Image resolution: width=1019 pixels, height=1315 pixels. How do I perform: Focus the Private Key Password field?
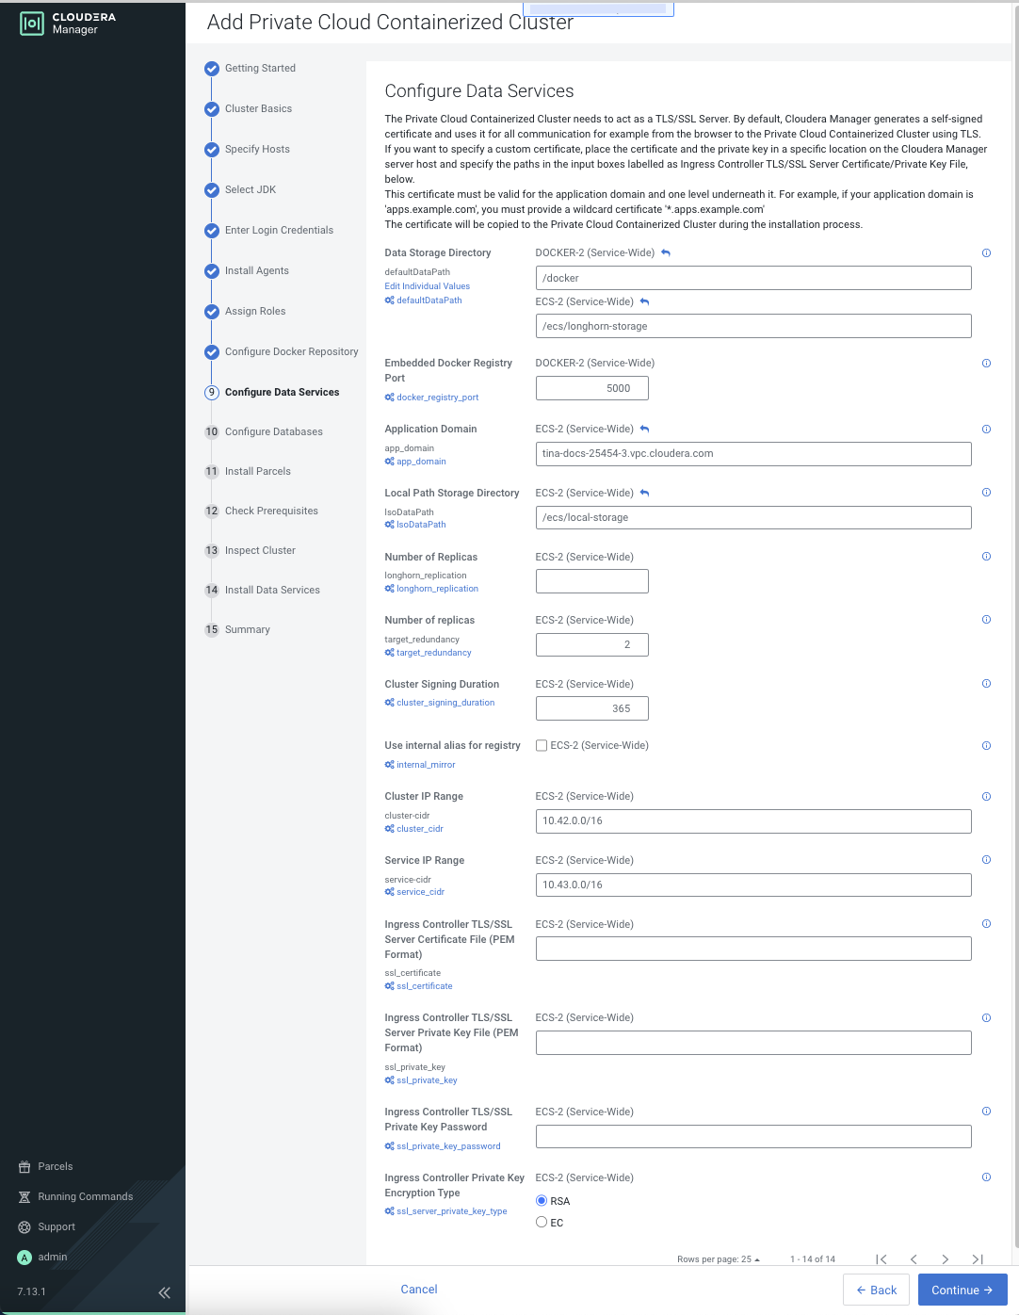point(753,1137)
